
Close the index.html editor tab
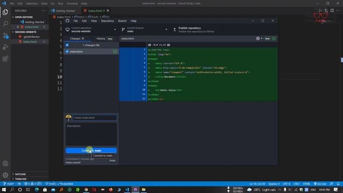coord(108,11)
